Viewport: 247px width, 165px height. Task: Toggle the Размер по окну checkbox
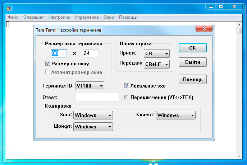coord(47,64)
